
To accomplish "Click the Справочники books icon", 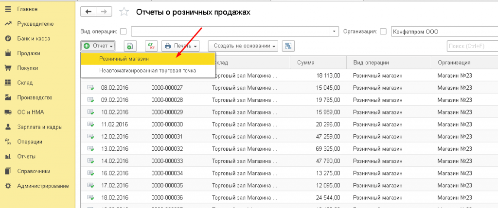I will [8, 171].
